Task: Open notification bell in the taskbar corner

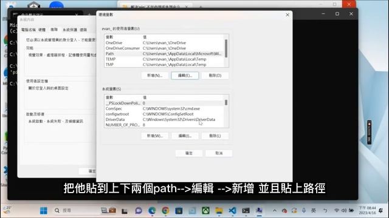Action: click(x=381, y=211)
